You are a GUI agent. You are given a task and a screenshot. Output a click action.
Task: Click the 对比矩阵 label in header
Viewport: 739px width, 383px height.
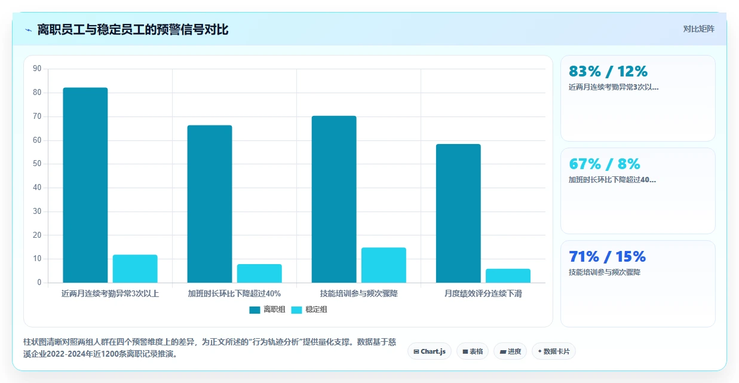pos(698,29)
